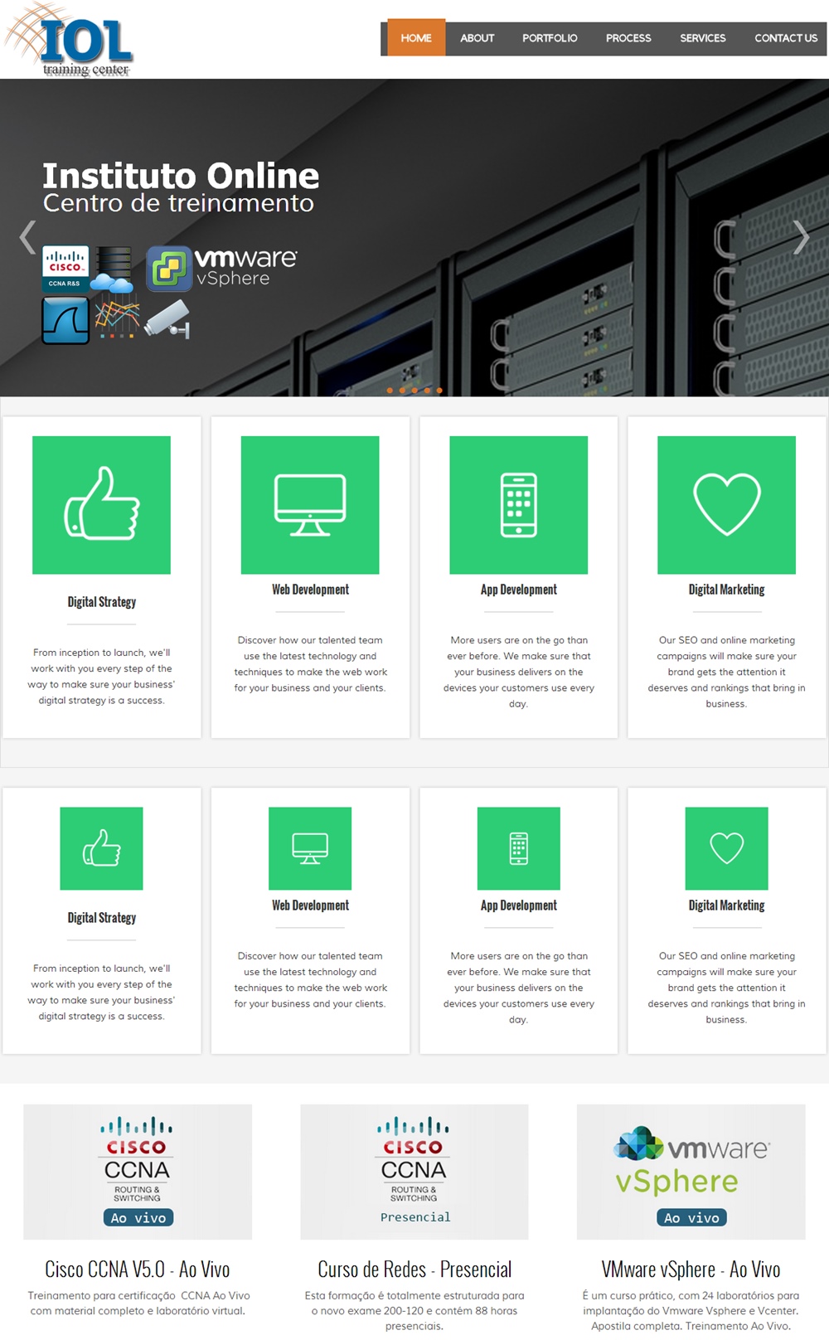Click the small thumbs-up icon in second row
This screenshot has width=829, height=1340.
[x=101, y=848]
